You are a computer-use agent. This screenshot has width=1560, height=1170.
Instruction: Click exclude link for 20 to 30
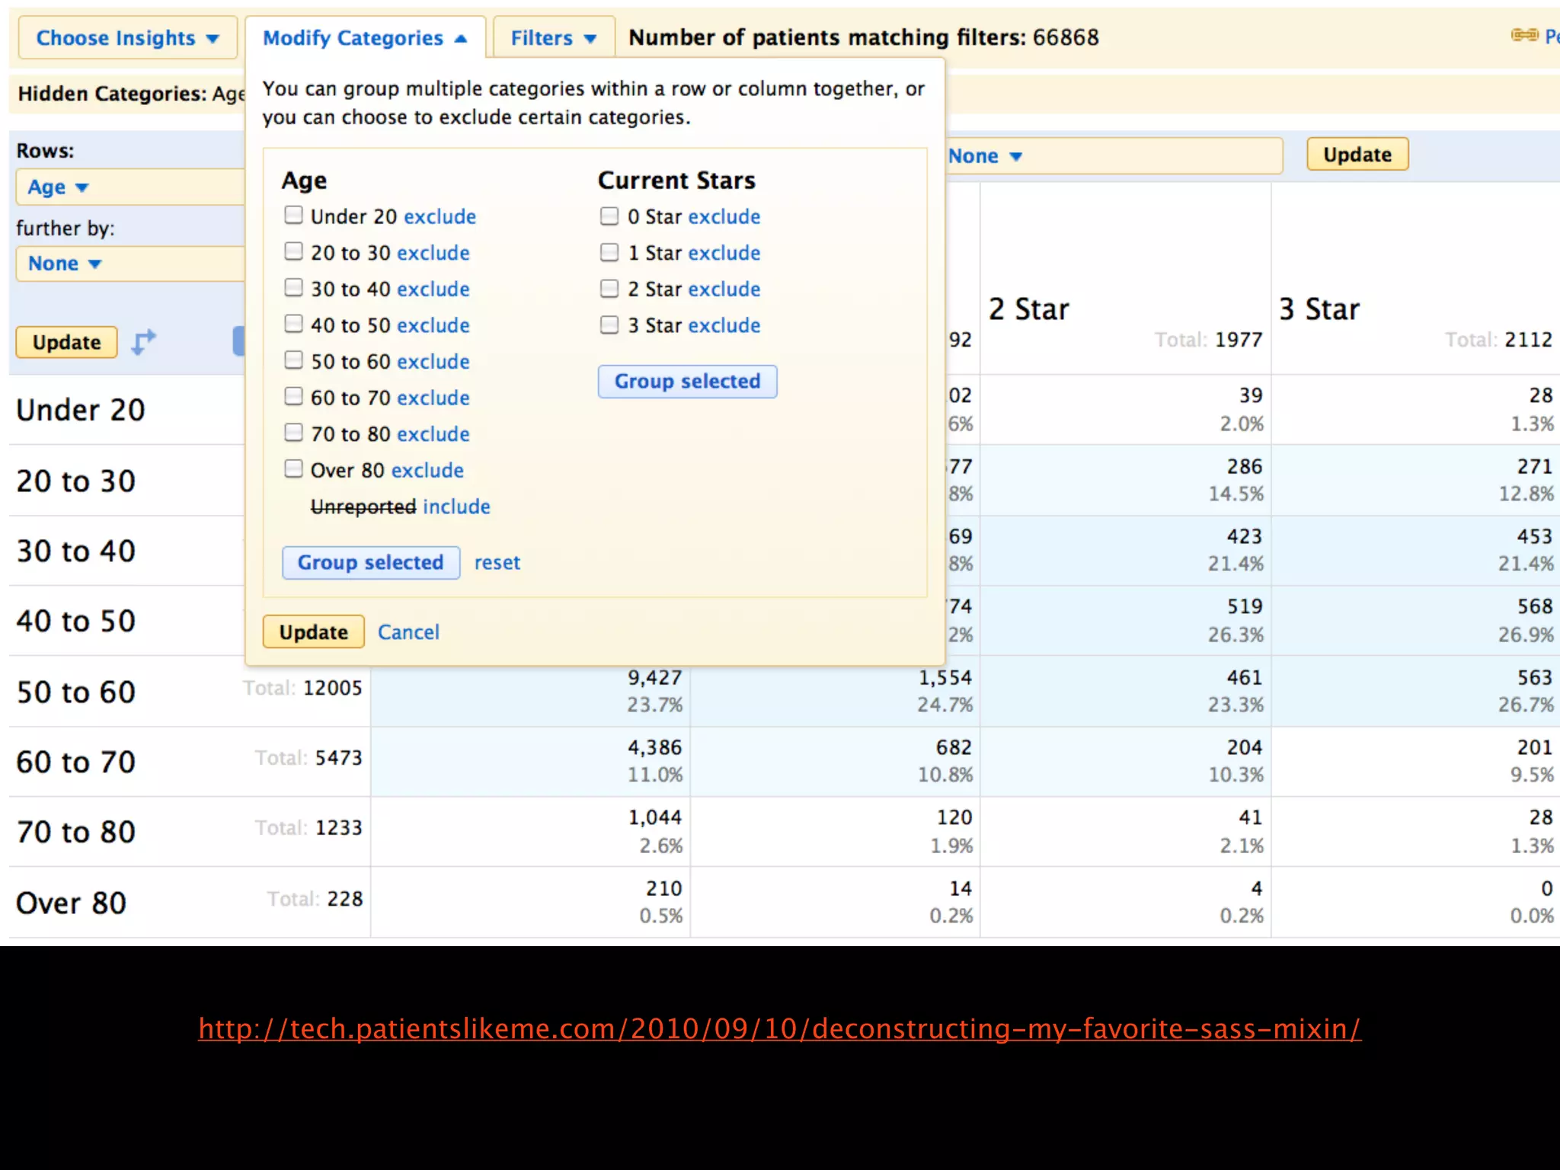433,253
